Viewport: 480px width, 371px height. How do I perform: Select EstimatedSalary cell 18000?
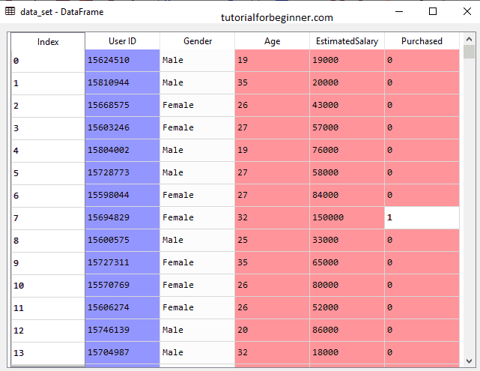347,352
